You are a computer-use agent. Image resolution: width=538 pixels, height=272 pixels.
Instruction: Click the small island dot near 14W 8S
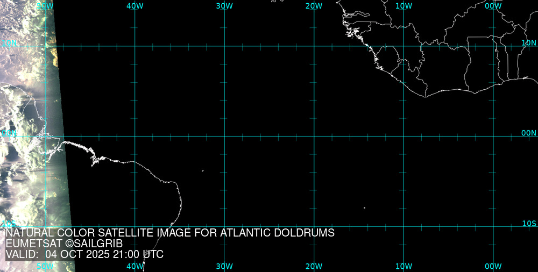364,207
